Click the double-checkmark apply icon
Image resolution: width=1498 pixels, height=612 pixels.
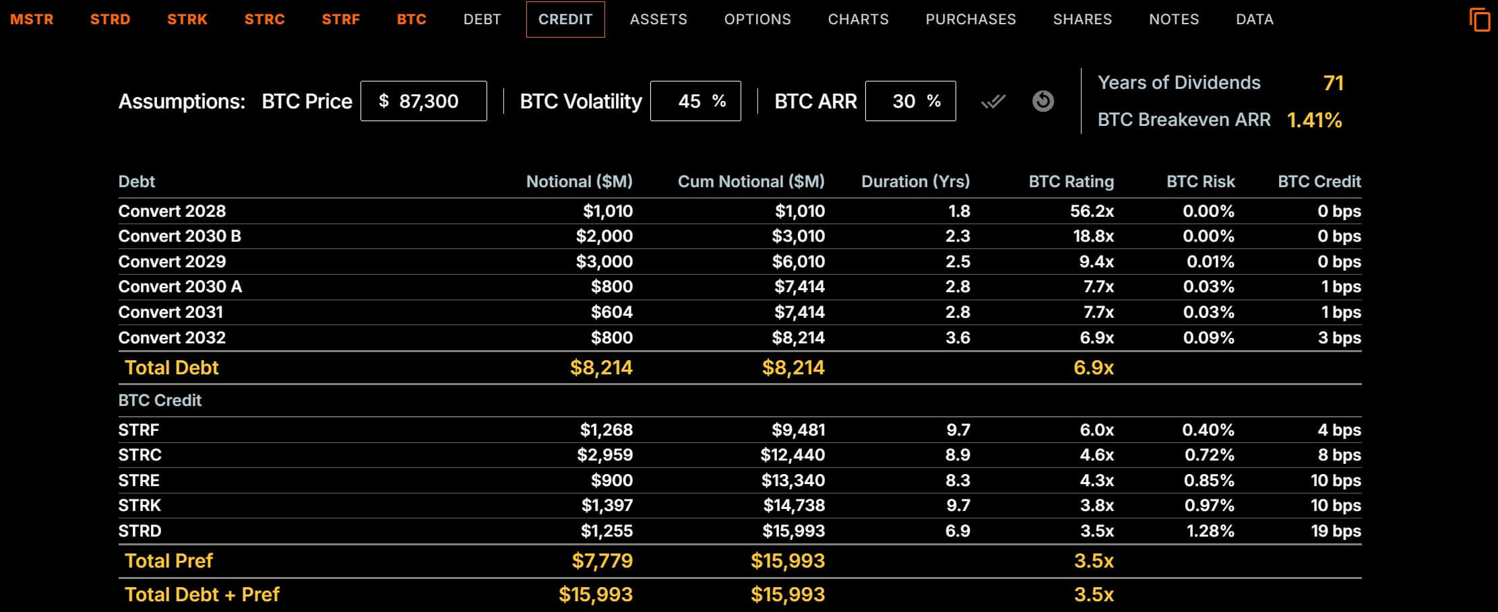993,102
